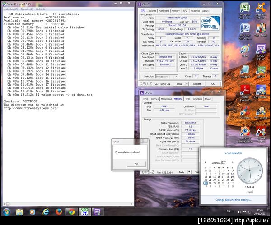Open the Microsoft Office Word desktop icon
This screenshot has height=225, width=271.
click(x=245, y=32)
